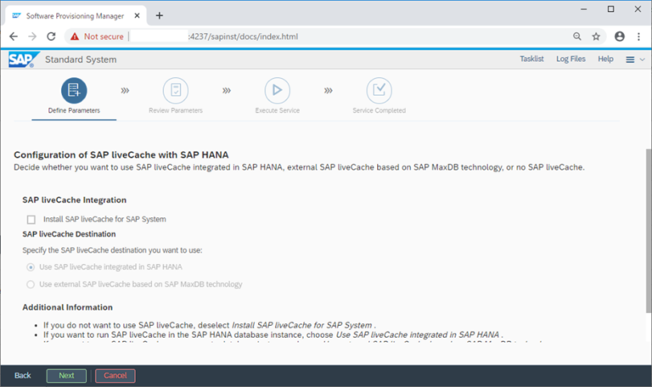Open the browser profile avatar icon
652x387 pixels.
[620, 36]
